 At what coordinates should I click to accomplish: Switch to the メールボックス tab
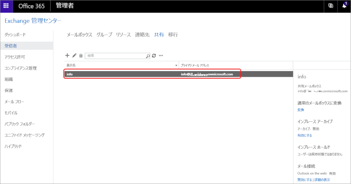pyautogui.click(x=79, y=35)
